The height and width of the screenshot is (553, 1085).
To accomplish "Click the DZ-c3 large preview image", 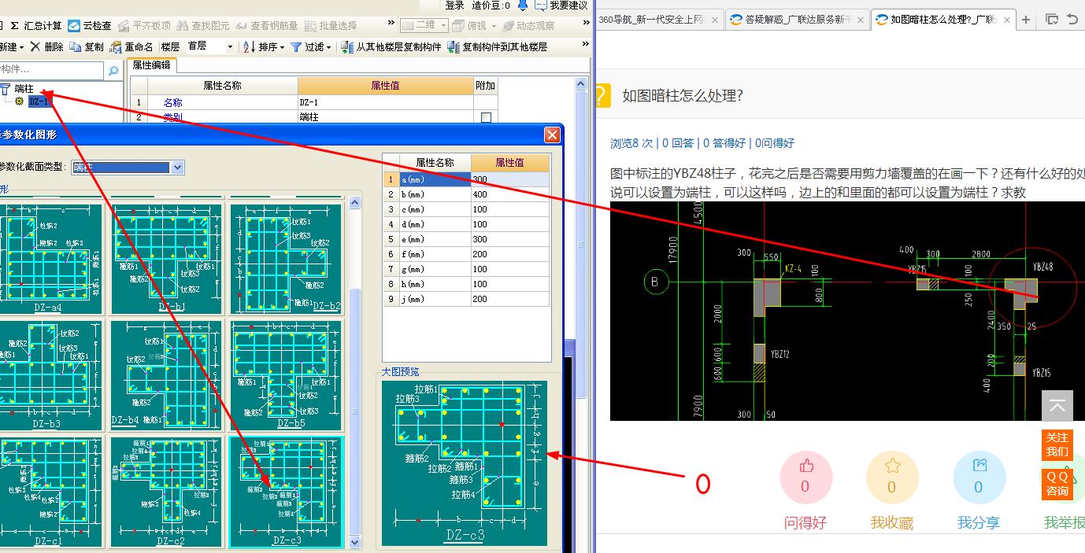I will pyautogui.click(x=465, y=463).
